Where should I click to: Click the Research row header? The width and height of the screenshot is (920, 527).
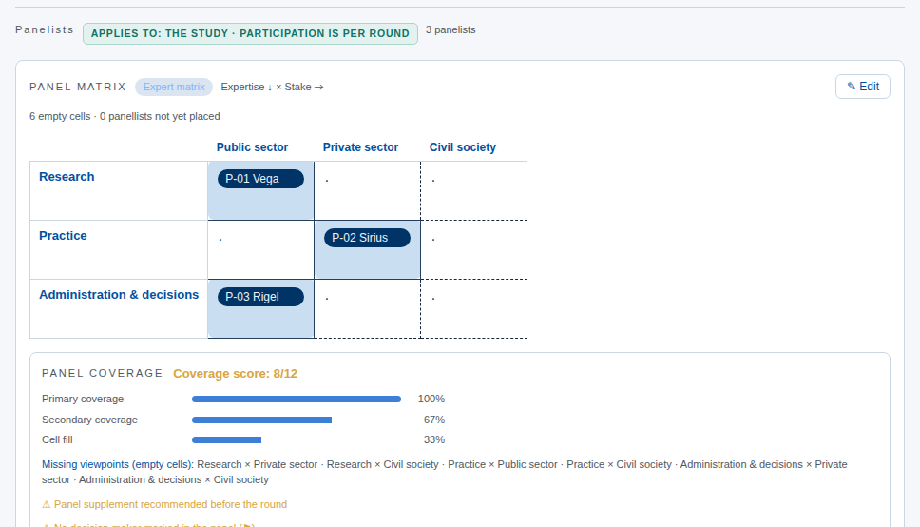click(x=67, y=177)
